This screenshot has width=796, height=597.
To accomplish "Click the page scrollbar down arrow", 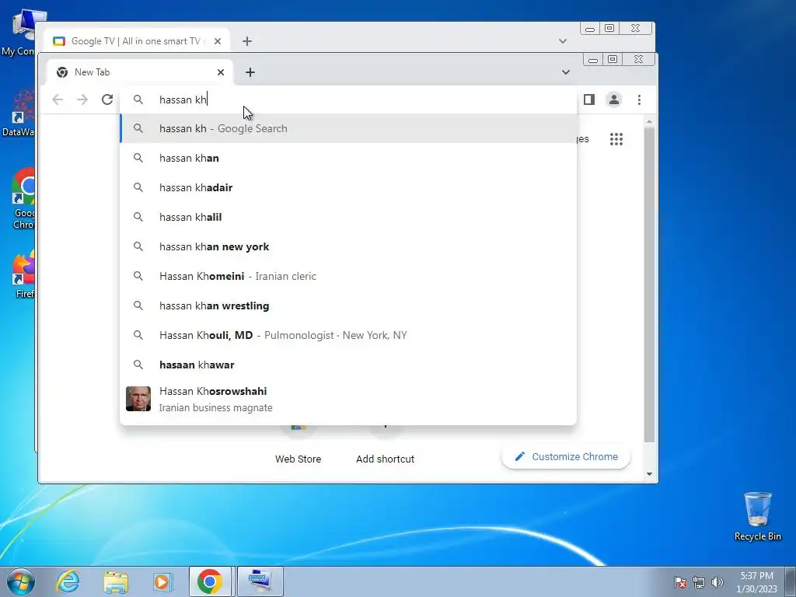I will [x=649, y=474].
